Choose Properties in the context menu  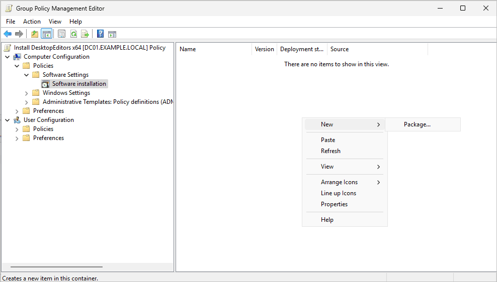pyautogui.click(x=345, y=204)
